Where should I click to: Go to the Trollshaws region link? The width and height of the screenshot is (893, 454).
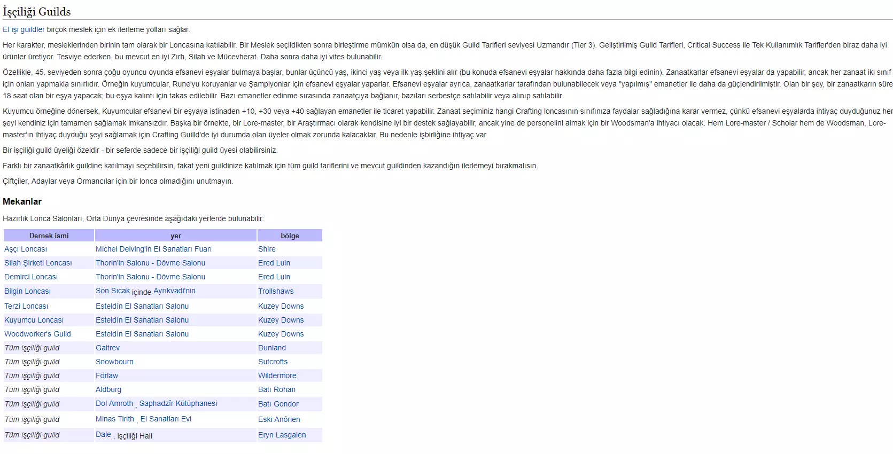[276, 291]
